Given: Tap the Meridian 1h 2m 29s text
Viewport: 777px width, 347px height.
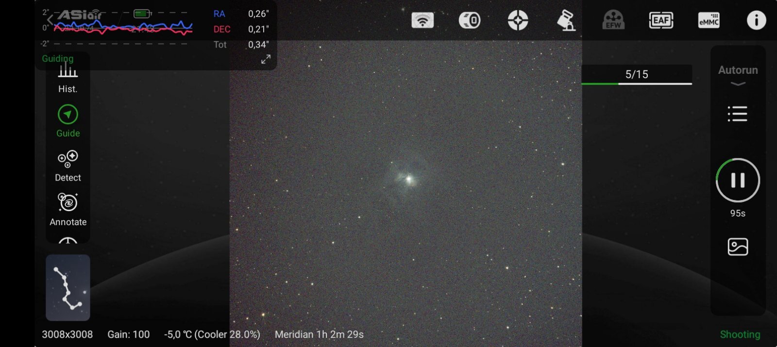Looking at the screenshot, I should 319,334.
